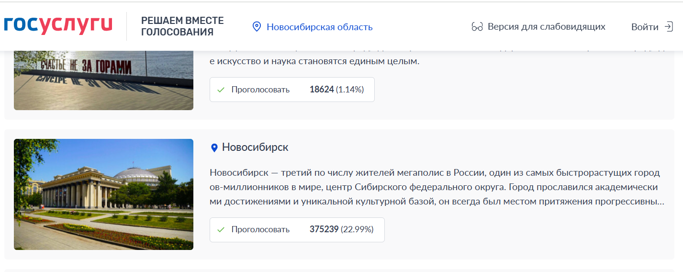Open the Novosibirsk opera theatre photo
Viewport: 683px width, 272px height.
(x=103, y=194)
